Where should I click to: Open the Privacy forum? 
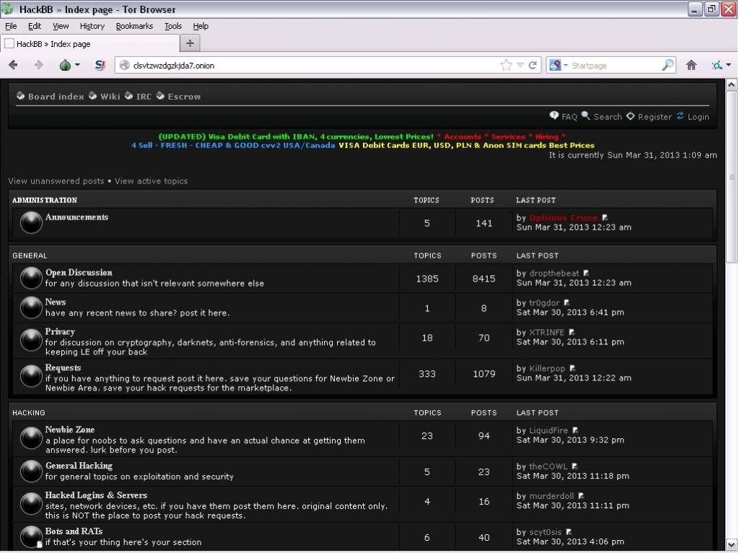60,331
